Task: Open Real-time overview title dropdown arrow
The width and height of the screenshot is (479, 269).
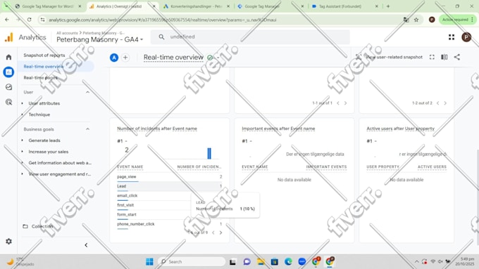Action: click(218, 58)
